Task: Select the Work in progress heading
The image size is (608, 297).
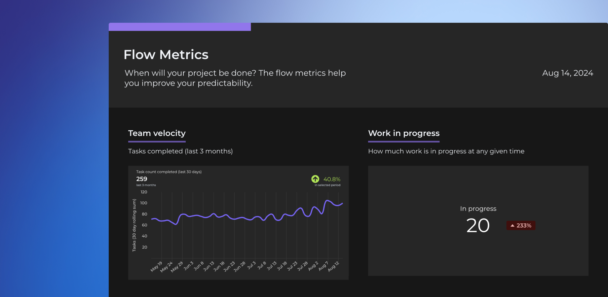Action: [404, 133]
